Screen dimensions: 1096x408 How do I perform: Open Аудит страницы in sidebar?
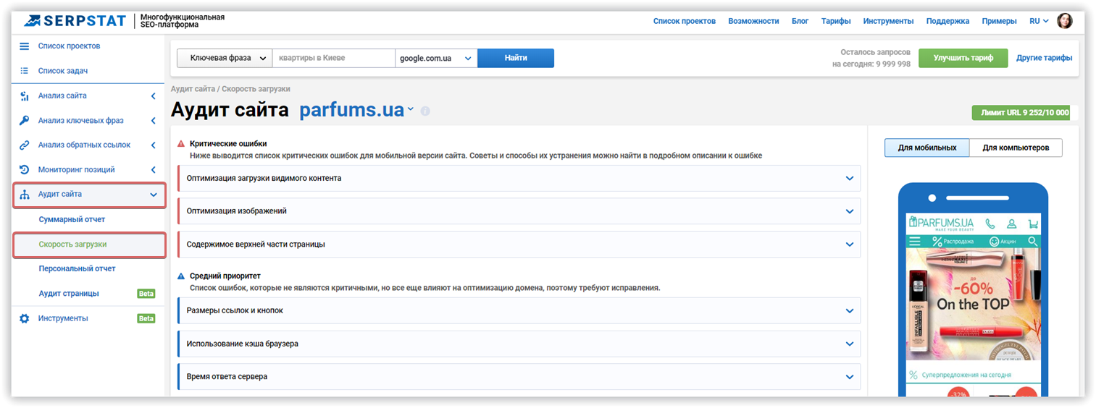[x=69, y=294]
